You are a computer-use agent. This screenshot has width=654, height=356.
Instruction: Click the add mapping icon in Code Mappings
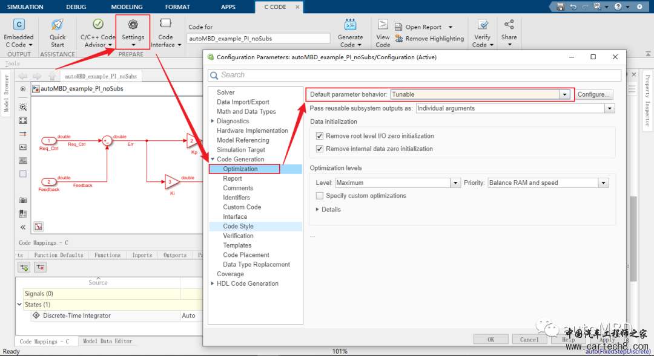[x=24, y=267]
